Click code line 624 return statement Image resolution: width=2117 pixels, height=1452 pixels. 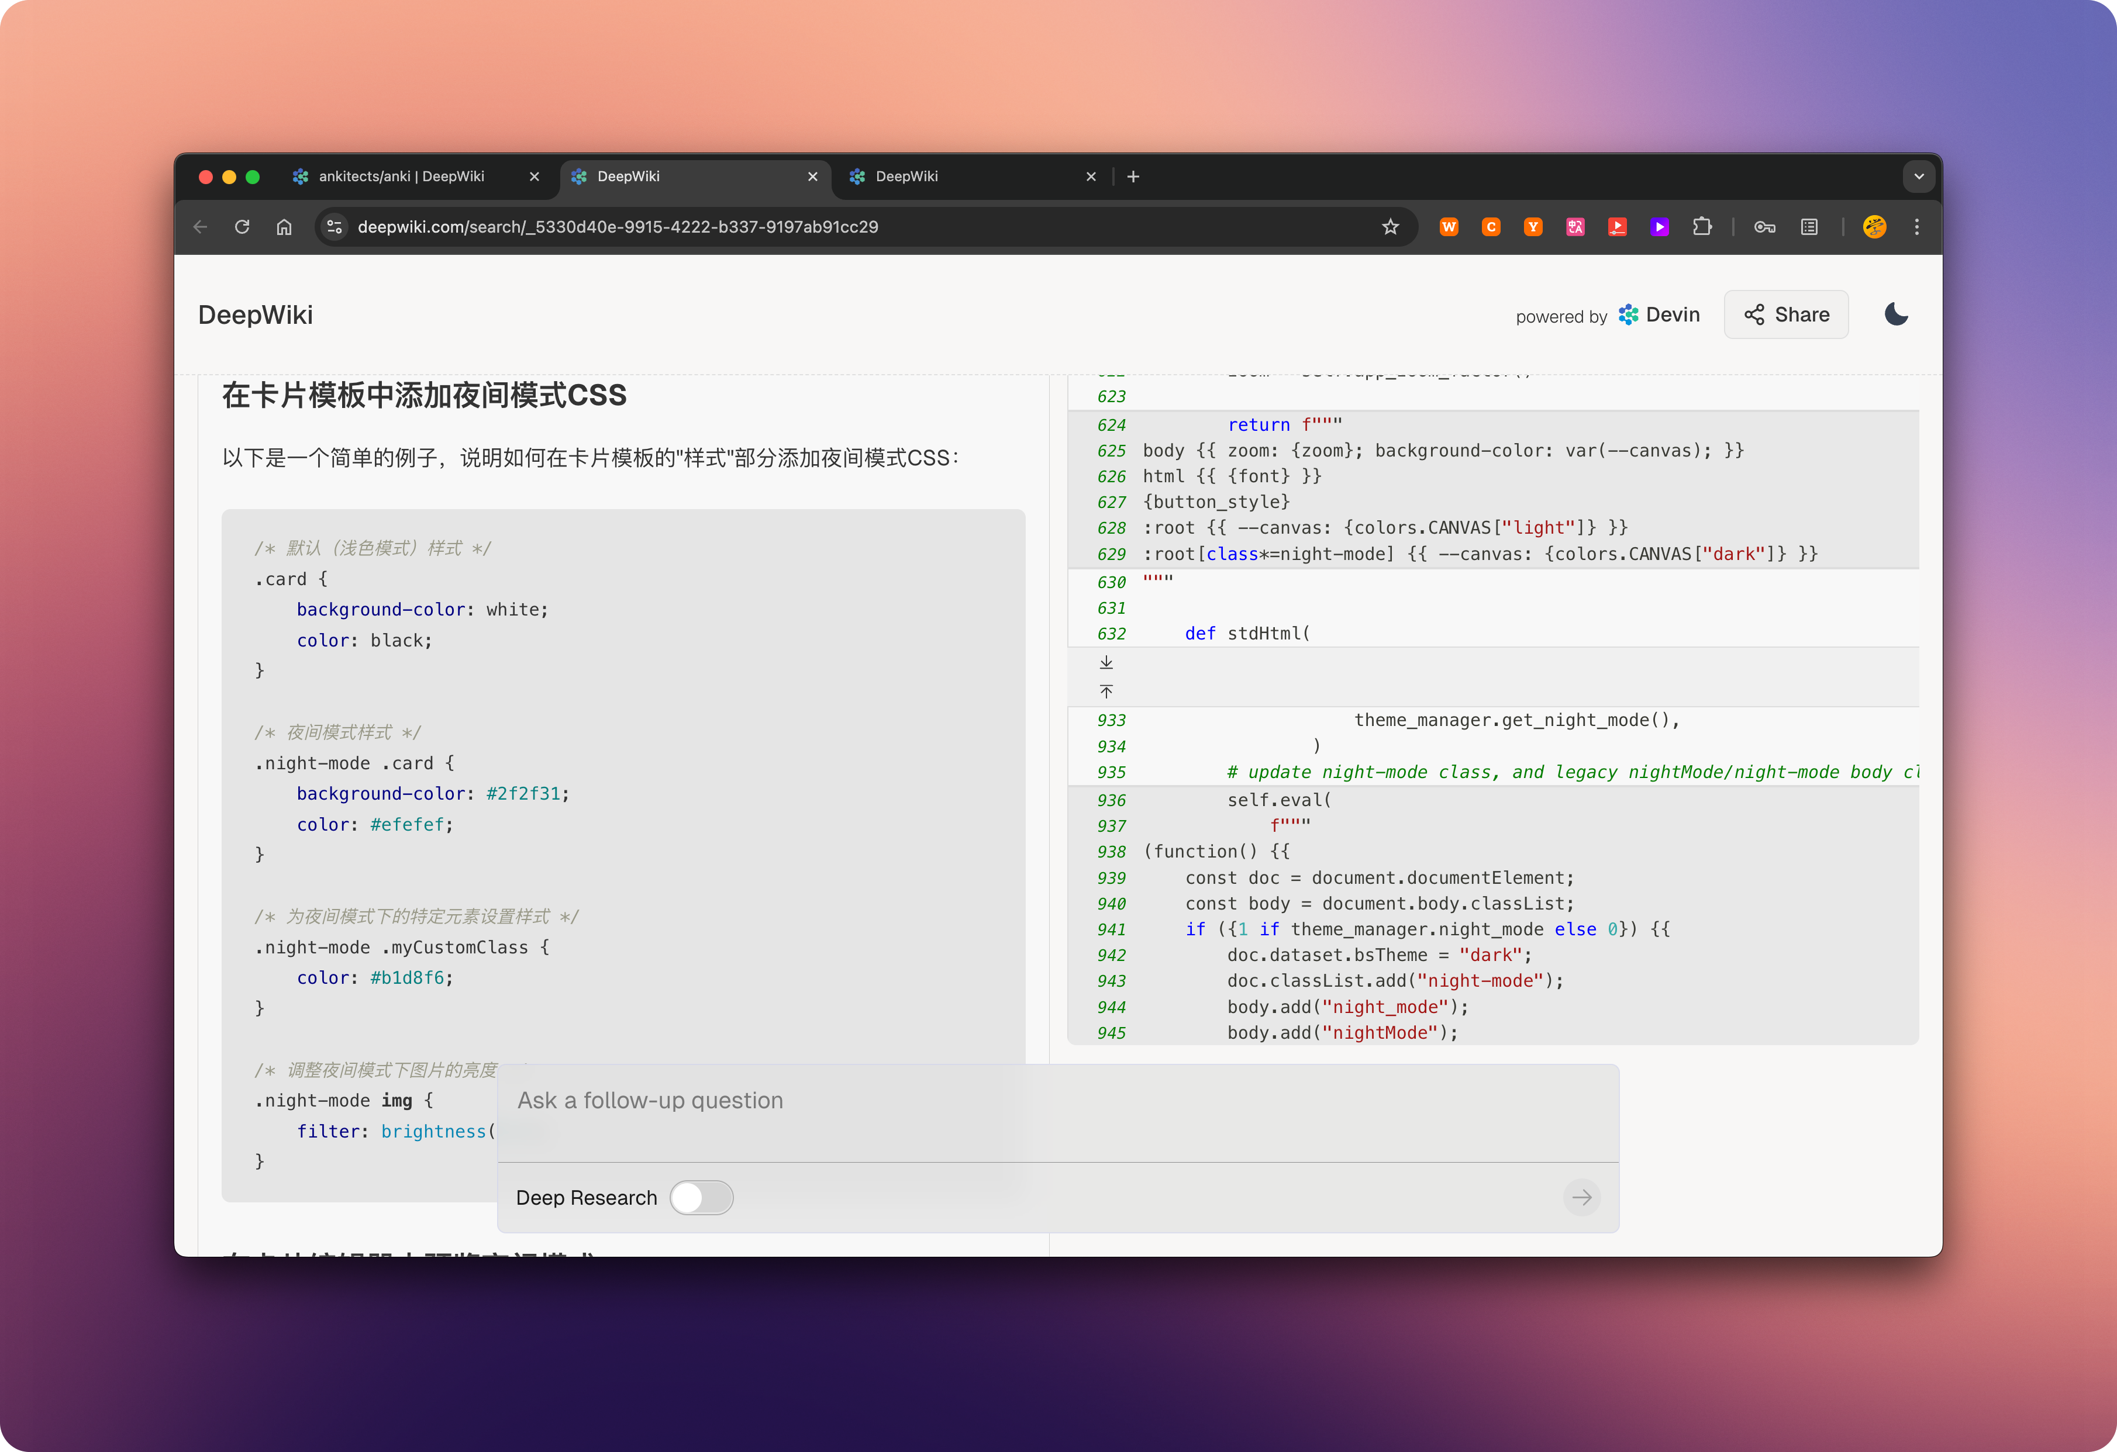click(1284, 424)
